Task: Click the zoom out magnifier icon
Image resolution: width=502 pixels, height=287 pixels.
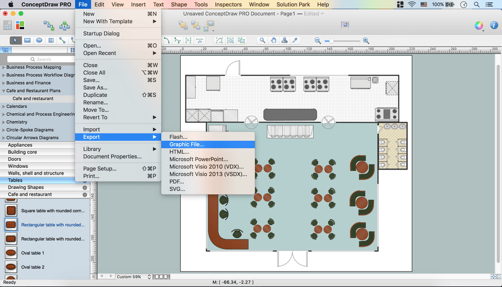Action: pos(318,41)
